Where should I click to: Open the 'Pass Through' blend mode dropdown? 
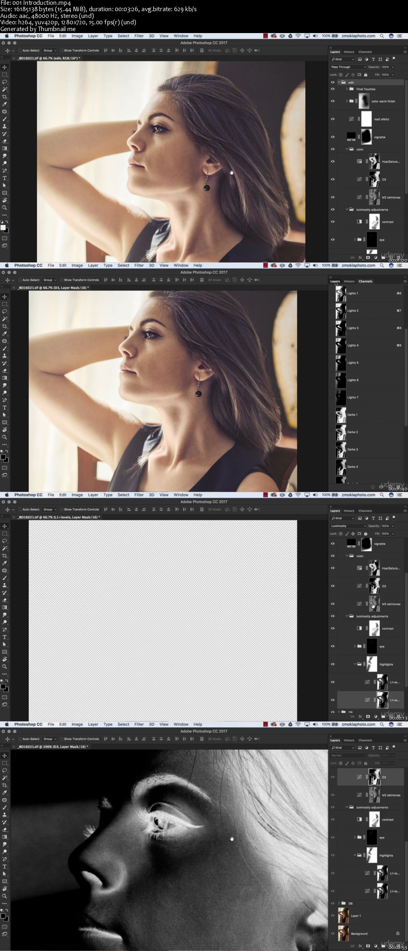point(348,67)
